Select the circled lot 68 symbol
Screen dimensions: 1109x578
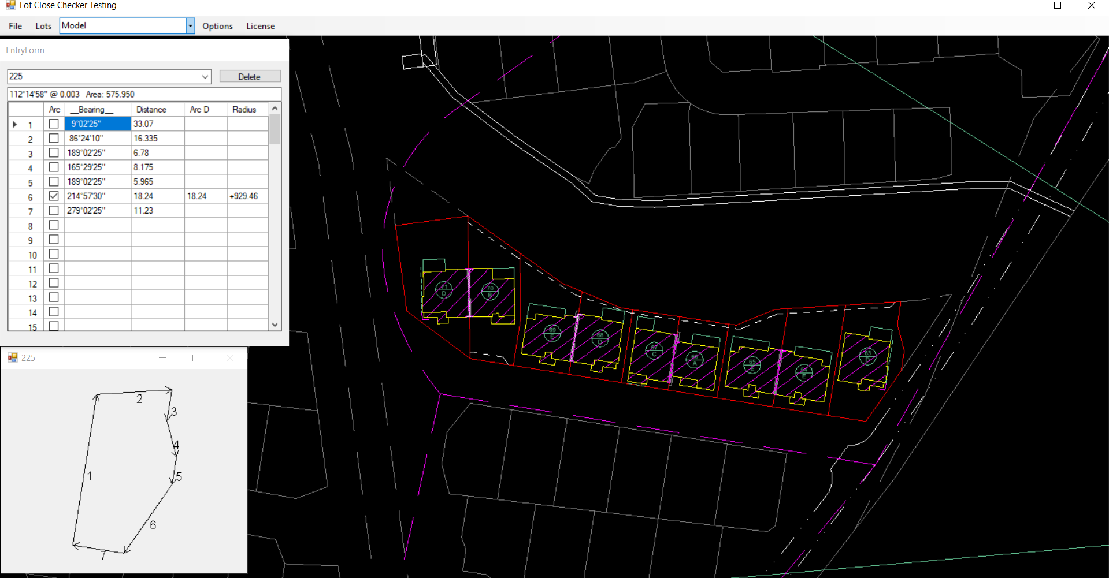pyautogui.click(x=600, y=338)
